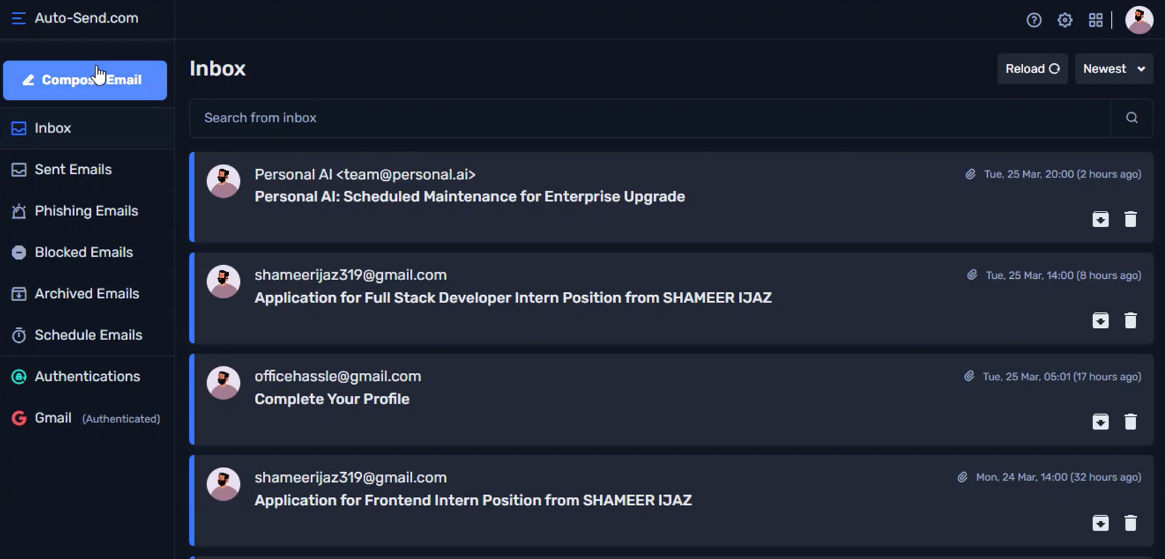Click the attachment paperclip on Personal AI email

coord(970,174)
